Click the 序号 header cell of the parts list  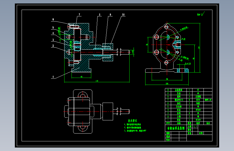click(168, 123)
